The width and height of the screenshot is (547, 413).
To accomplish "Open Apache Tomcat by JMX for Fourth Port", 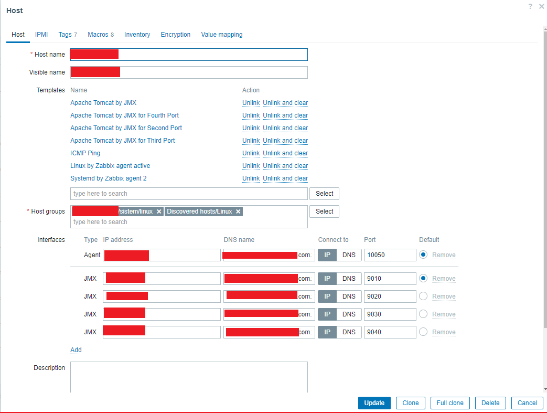I will click(x=124, y=115).
